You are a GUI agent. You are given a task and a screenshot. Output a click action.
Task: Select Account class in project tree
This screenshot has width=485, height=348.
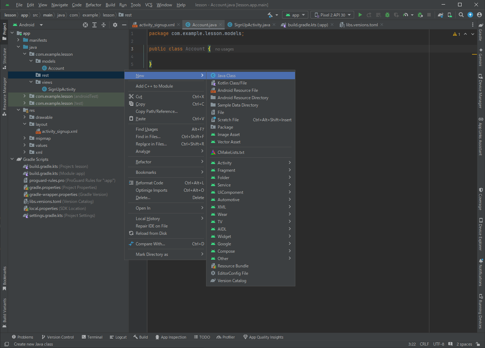[56, 68]
